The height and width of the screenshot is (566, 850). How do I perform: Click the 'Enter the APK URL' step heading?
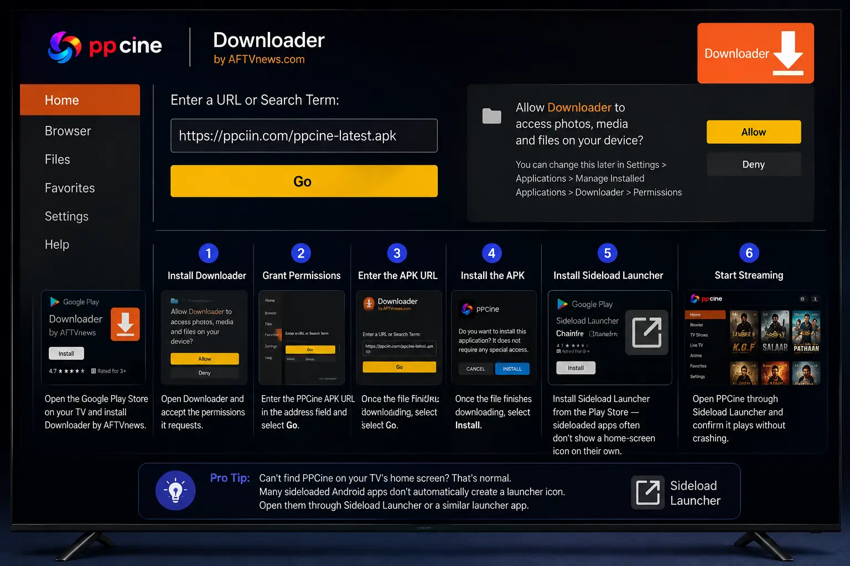click(398, 275)
